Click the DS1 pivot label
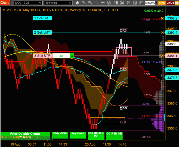Viewport: 179px width, 147px height. pyautogui.click(x=123, y=122)
